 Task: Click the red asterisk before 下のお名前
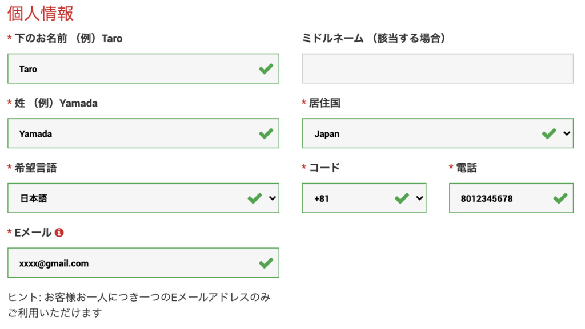pos(10,38)
